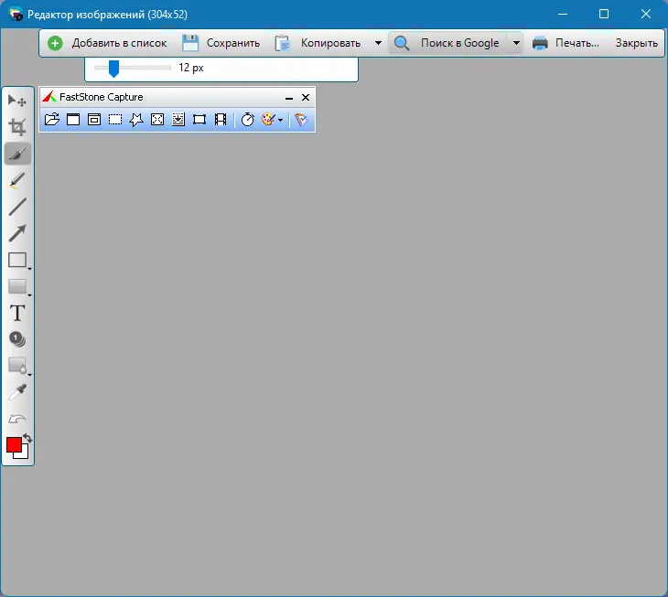Click the brush size slider track
Viewport: 668px width, 597px height.
tap(133, 68)
